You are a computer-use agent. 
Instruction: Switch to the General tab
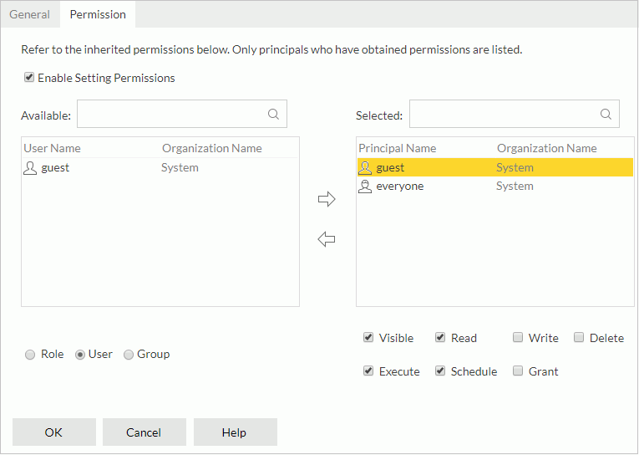click(x=30, y=14)
